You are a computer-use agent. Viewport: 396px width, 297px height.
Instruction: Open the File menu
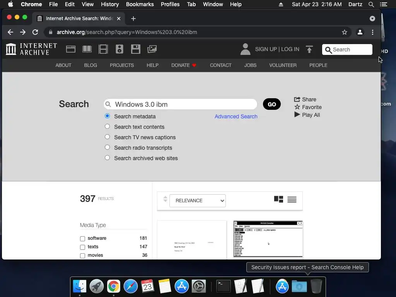(x=53, y=4)
